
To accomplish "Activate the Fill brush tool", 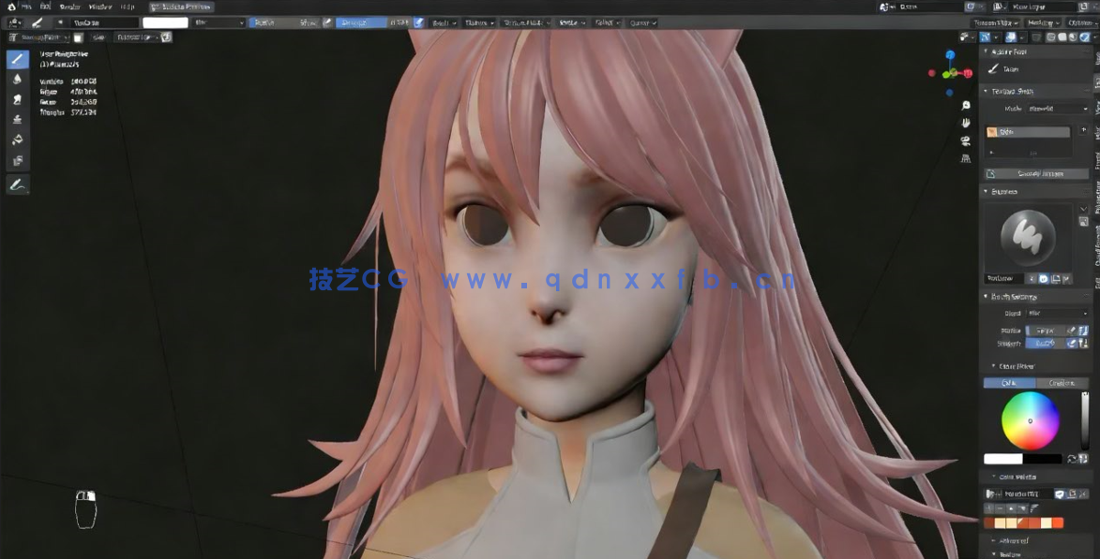I will 16,140.
